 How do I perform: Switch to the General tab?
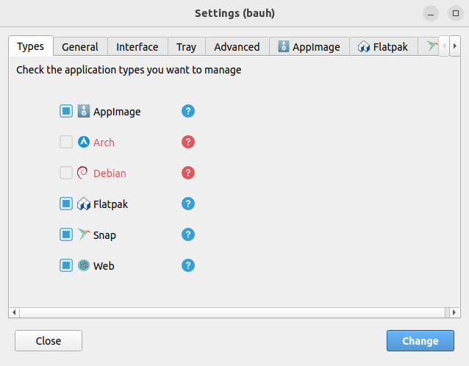point(80,47)
